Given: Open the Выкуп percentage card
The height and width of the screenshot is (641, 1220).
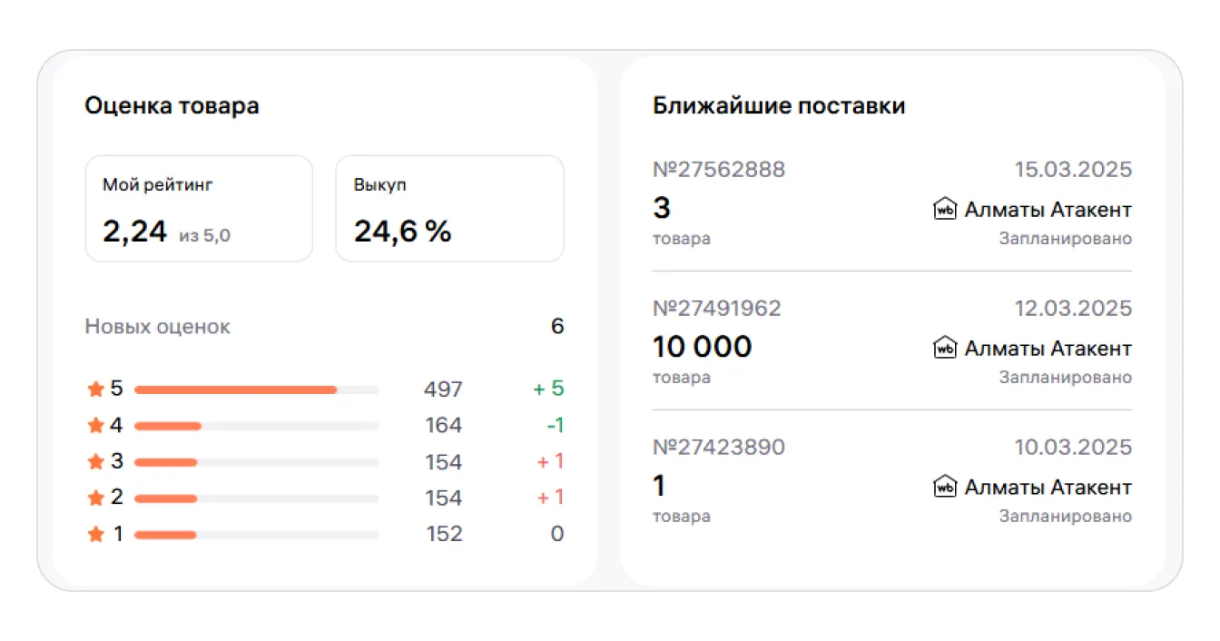Looking at the screenshot, I should (x=449, y=209).
